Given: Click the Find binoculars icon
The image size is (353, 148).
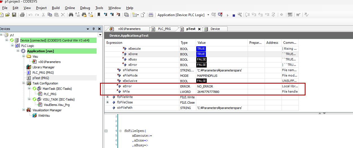Looking at the screenshot, I should 71,15.
